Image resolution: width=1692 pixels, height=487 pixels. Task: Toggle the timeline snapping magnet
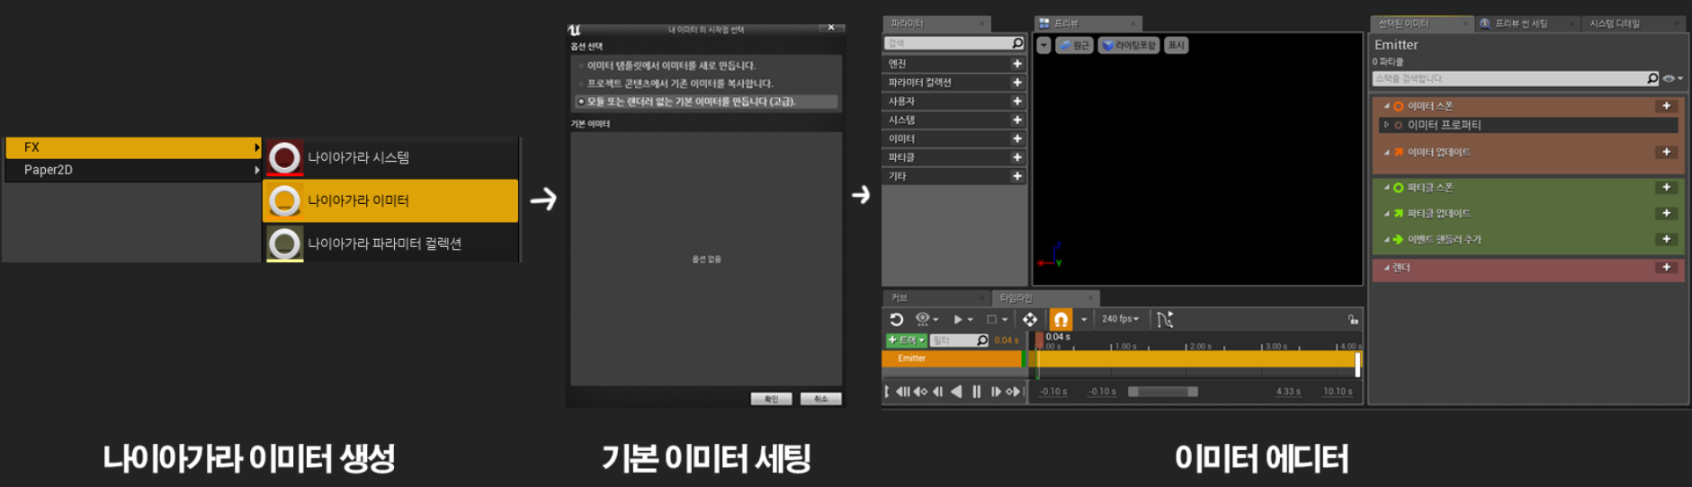click(1061, 319)
